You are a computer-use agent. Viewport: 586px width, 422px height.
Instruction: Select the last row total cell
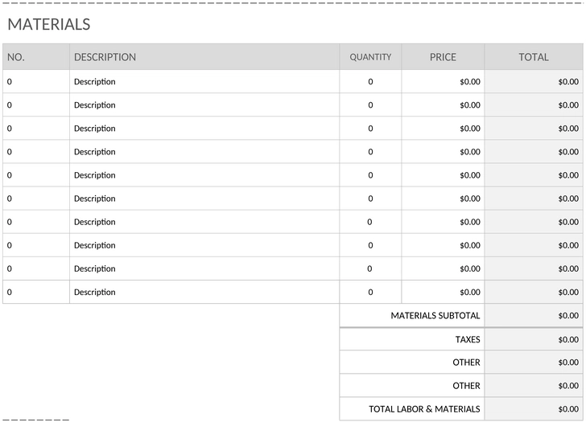[x=534, y=292]
